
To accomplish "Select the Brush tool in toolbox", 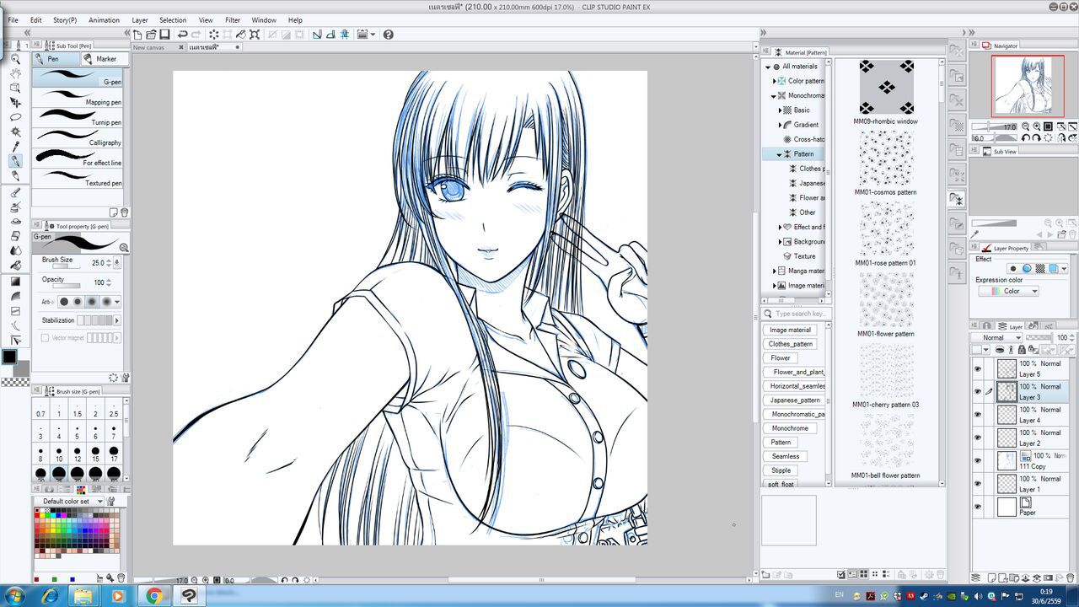I will pos(15,192).
